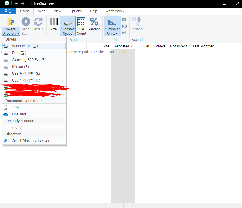The image size is (242, 208).
Task: Open the Scan ribbon tab
Action: click(42, 11)
